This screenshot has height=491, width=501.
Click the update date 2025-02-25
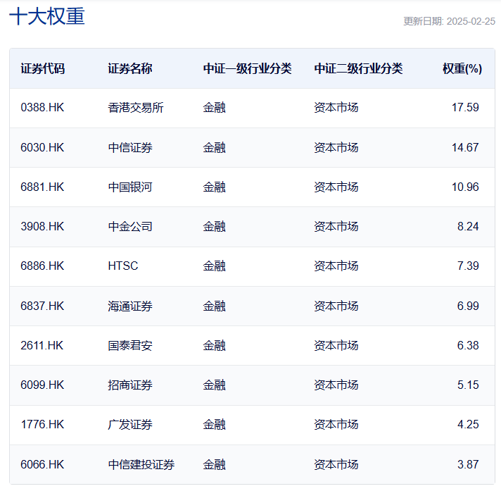point(471,21)
